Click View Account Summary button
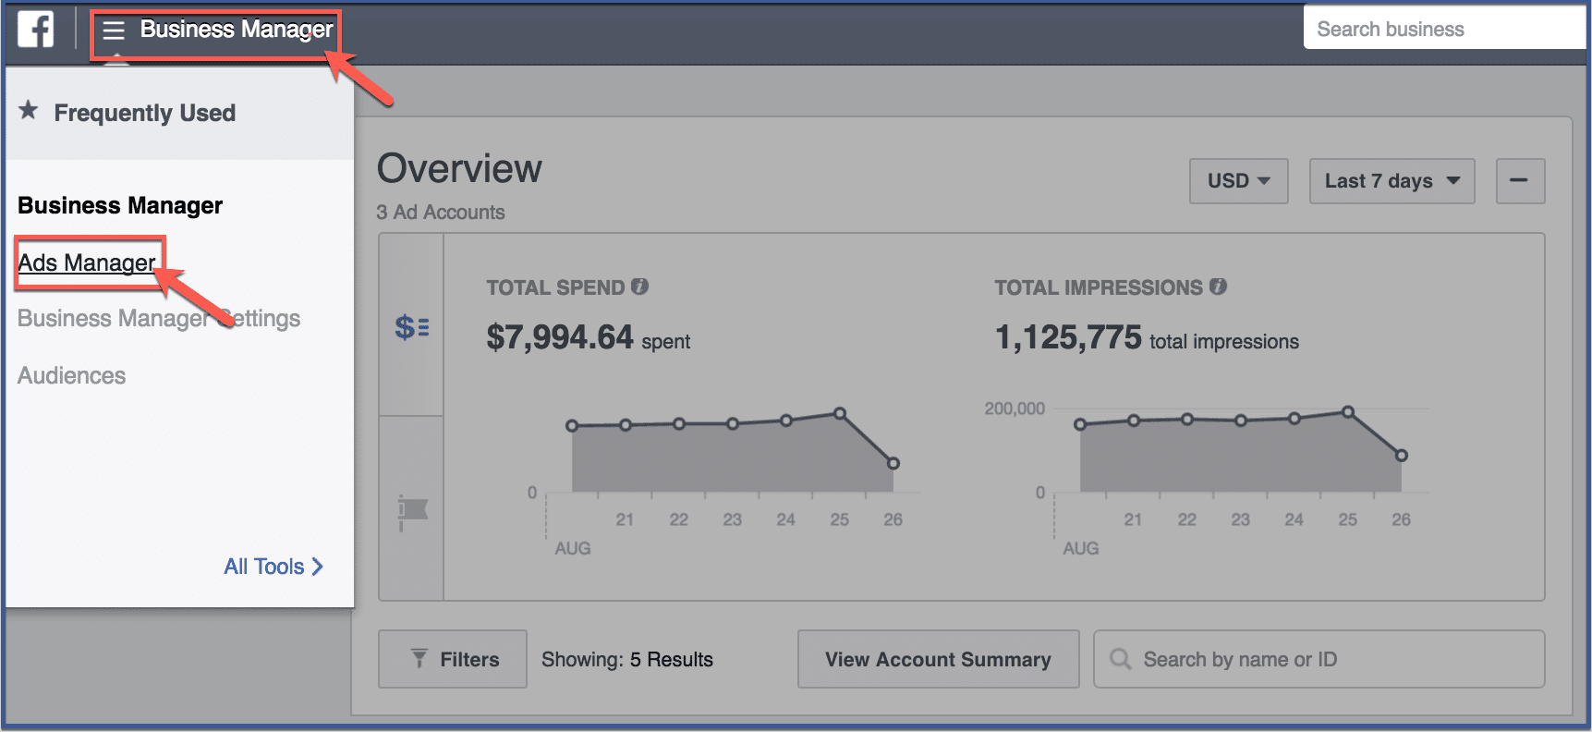 tap(938, 659)
